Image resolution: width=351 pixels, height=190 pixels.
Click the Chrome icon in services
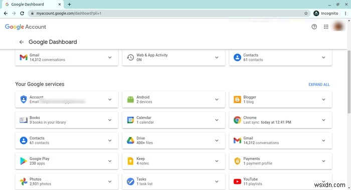pyautogui.click(x=237, y=120)
